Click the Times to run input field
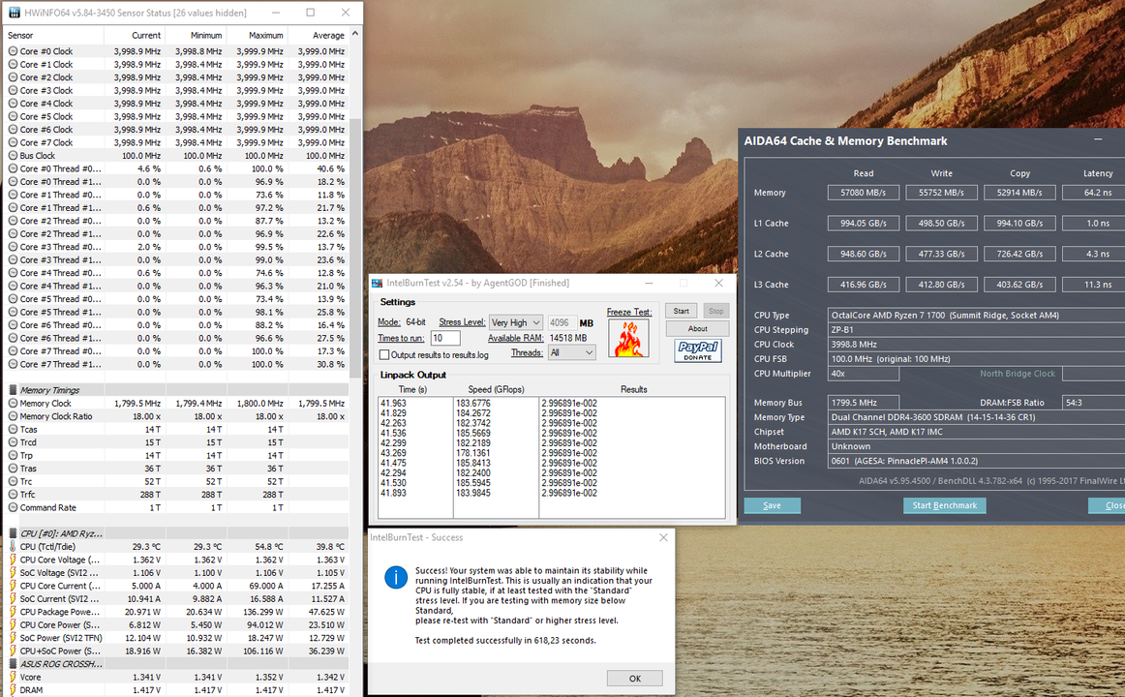This screenshot has width=1125, height=697. (x=445, y=339)
